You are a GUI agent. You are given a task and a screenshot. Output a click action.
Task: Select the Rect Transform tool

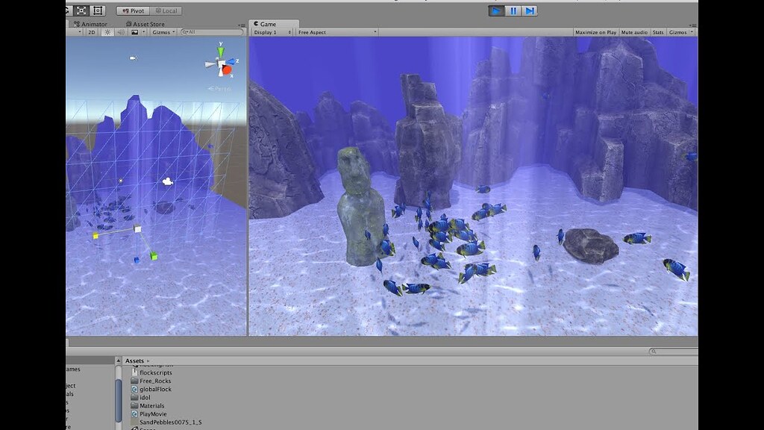97,10
